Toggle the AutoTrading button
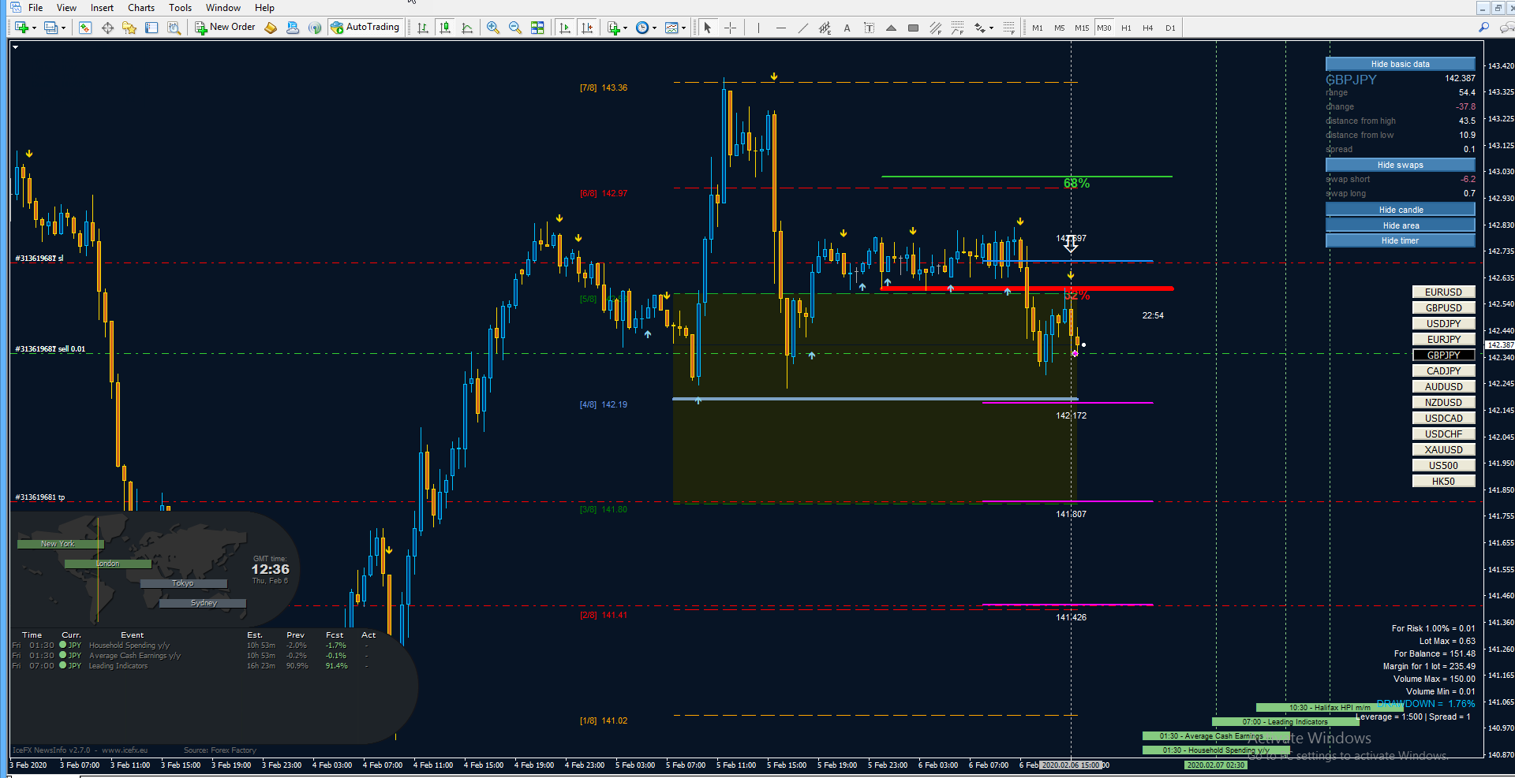Screen dimensions: 1515x778 coord(365,28)
